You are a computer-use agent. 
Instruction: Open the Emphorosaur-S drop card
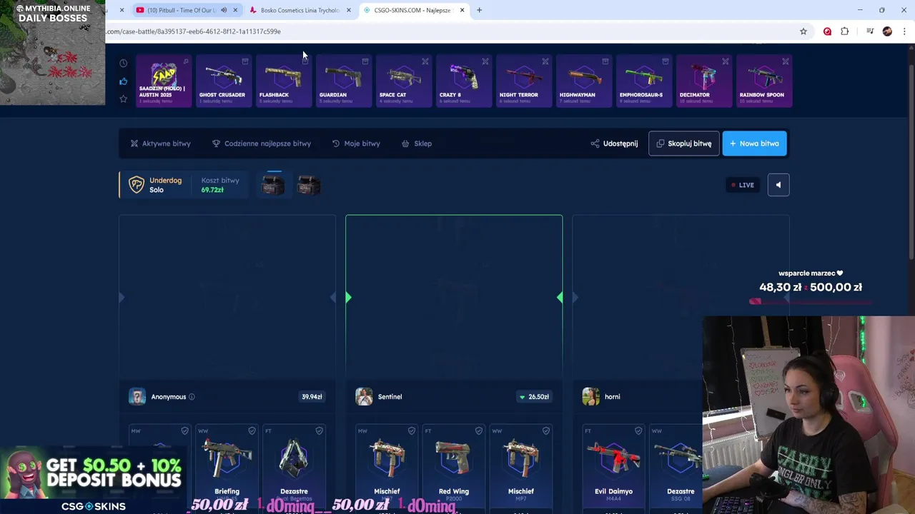pyautogui.click(x=643, y=81)
